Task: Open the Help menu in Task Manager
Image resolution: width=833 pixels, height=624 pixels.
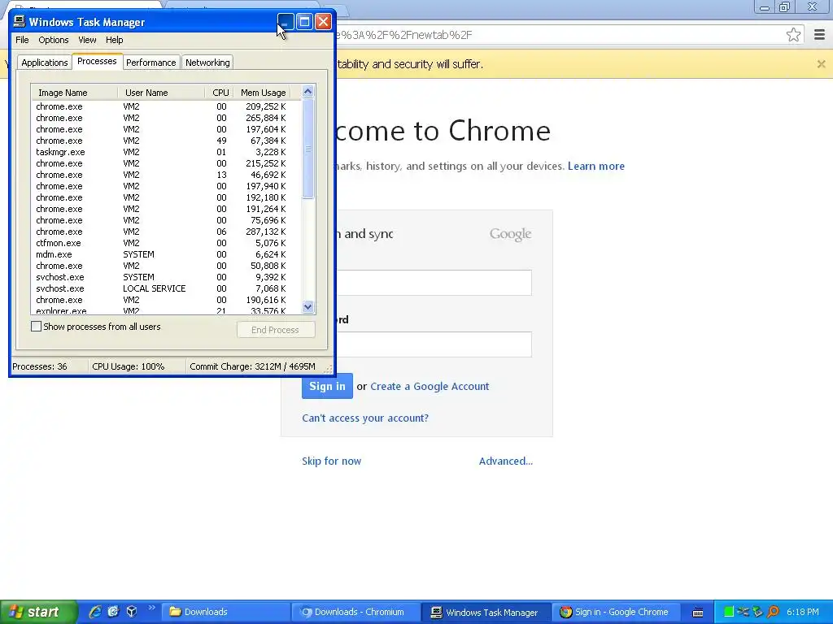Action: click(x=114, y=40)
